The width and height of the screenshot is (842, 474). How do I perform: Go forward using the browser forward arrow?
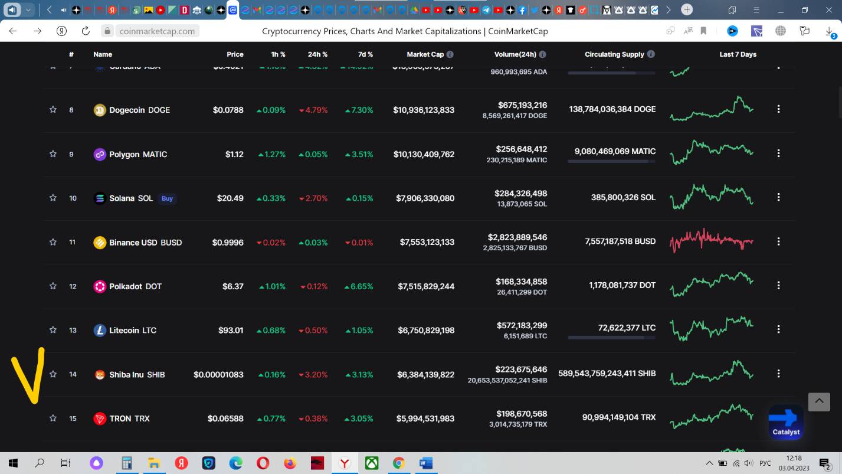tap(38, 31)
